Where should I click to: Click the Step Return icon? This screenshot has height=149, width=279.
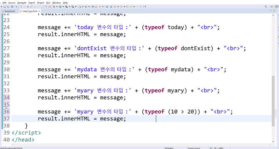point(42,7)
